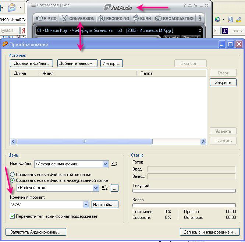Click the file list horizontal scrollbar
Viewport: 245px width, 242px height.
(x=85, y=142)
